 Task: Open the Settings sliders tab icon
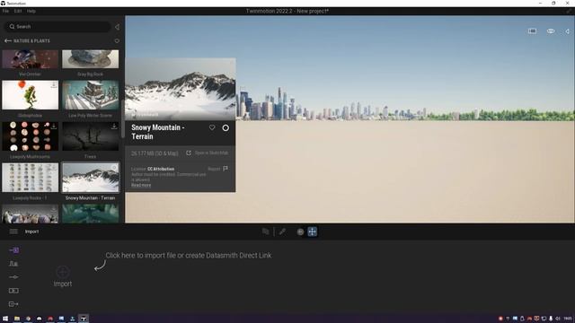(13, 277)
